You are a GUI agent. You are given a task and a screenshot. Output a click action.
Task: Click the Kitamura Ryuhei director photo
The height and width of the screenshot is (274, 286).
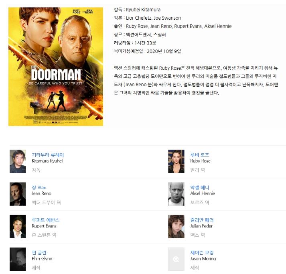[x=18, y=161]
